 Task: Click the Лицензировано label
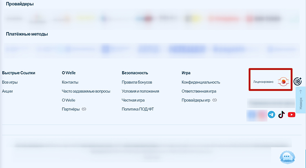pos(263,82)
